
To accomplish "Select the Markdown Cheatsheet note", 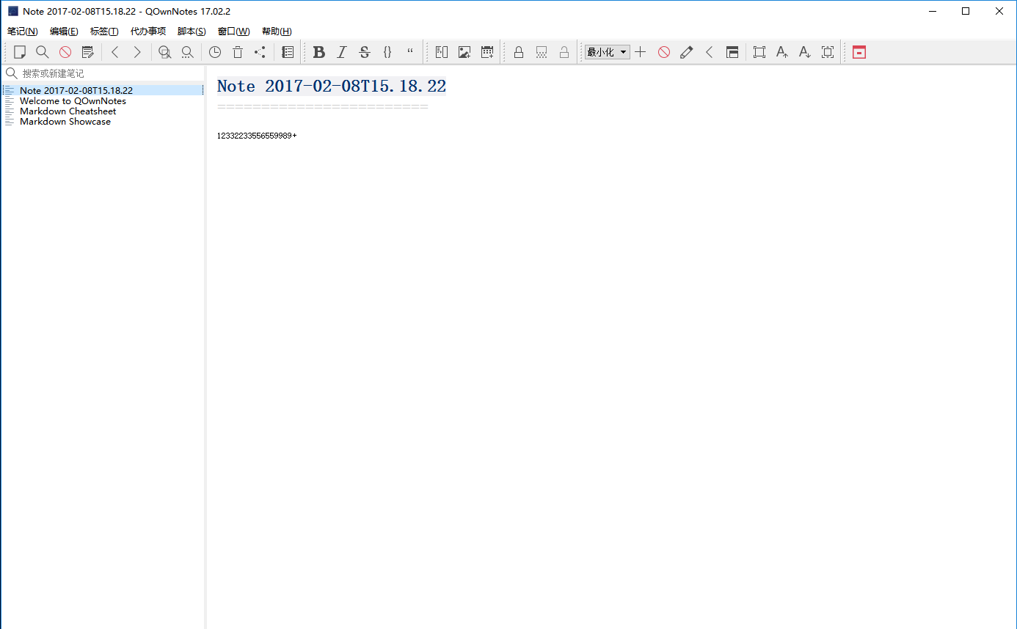I will (x=68, y=111).
